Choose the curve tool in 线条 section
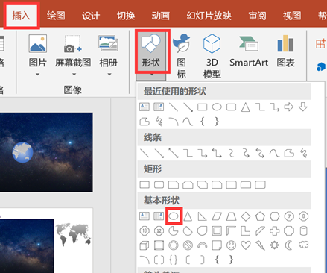Viewport: 327px width, 273px height. point(274,153)
